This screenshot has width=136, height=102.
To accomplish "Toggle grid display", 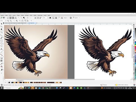I will [56, 18].
